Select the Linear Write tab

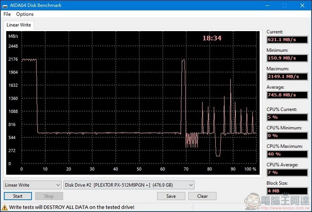[19, 25]
